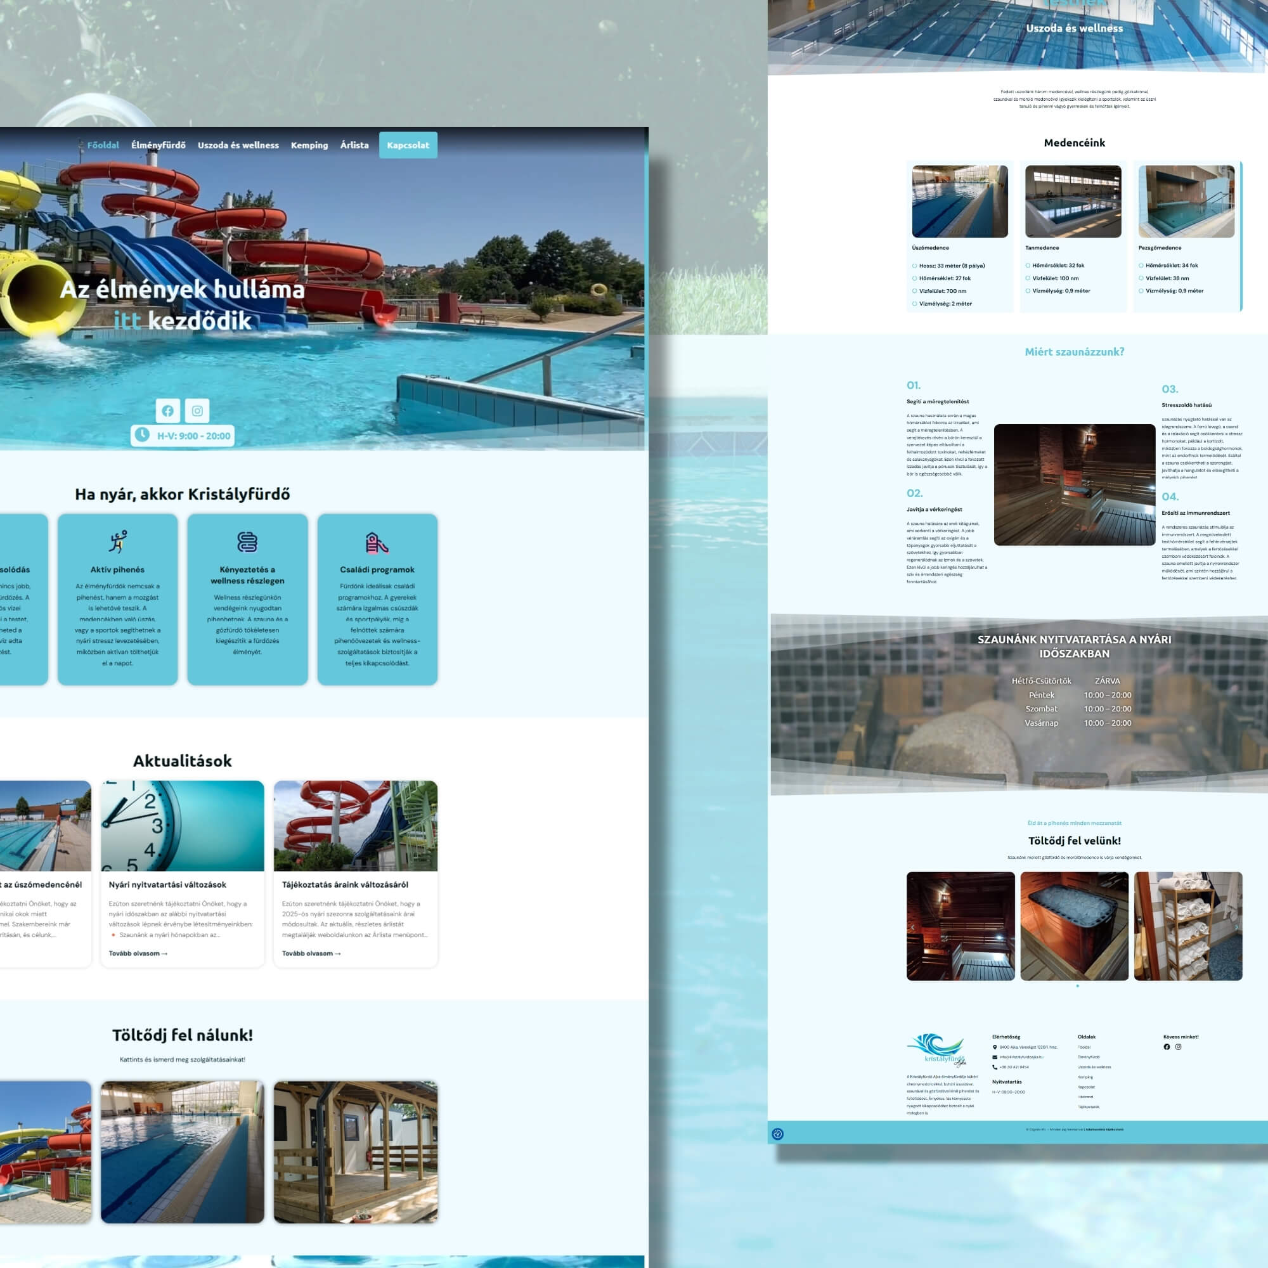Open the Úszómedence pool photo thumbnail

pyautogui.click(x=959, y=202)
